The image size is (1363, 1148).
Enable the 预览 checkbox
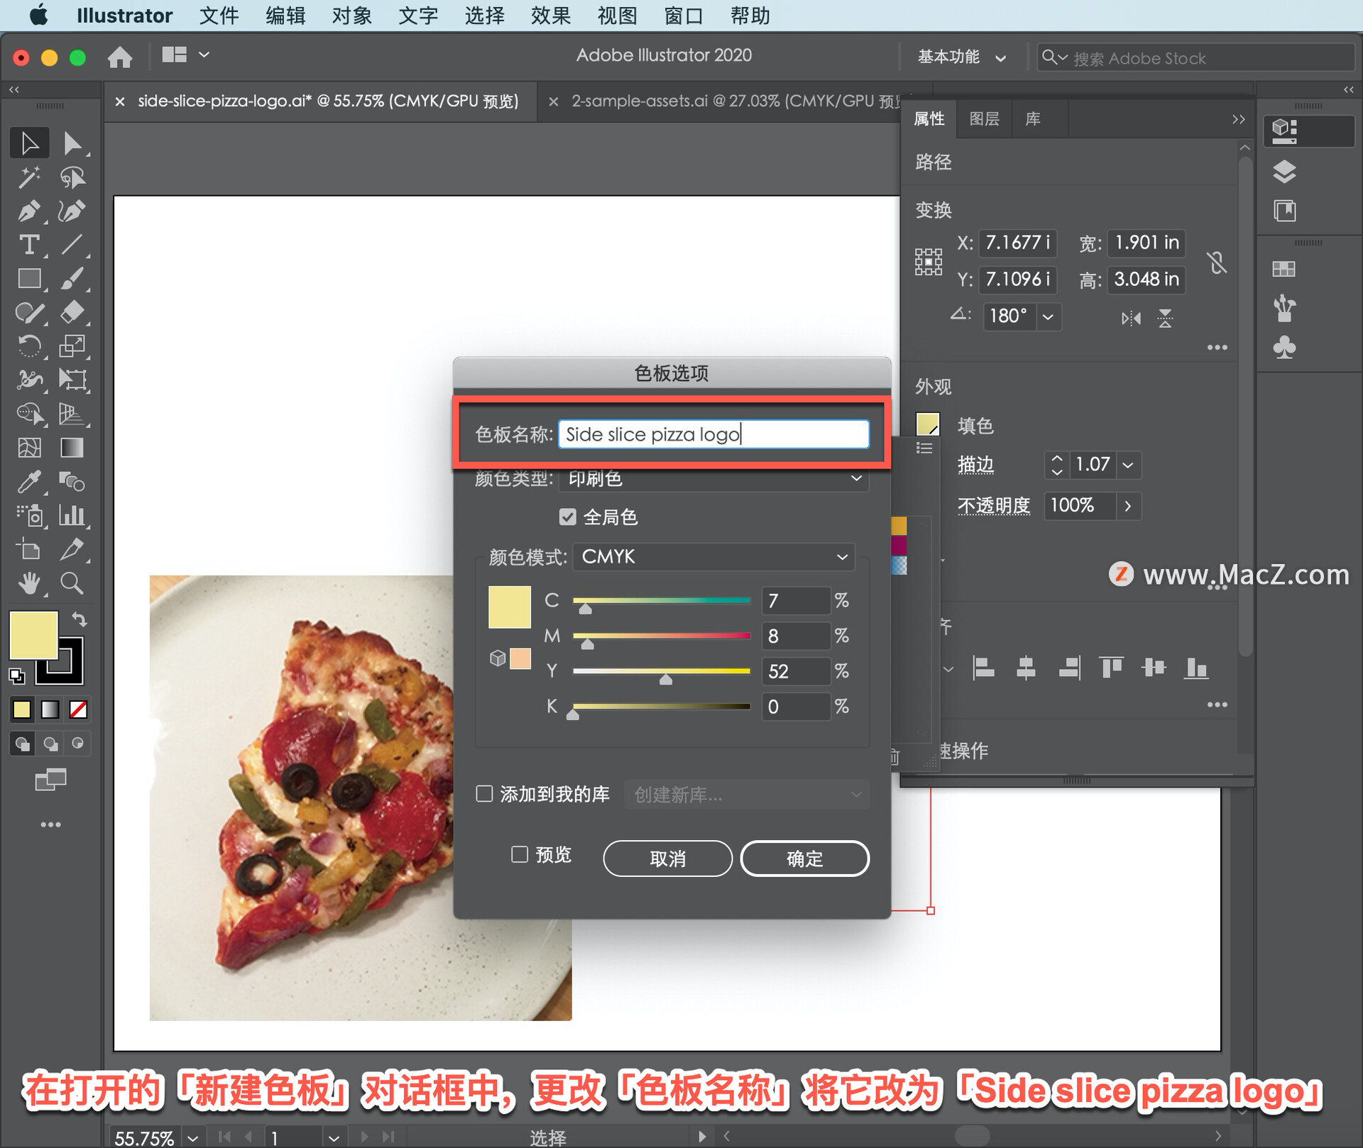(x=520, y=854)
